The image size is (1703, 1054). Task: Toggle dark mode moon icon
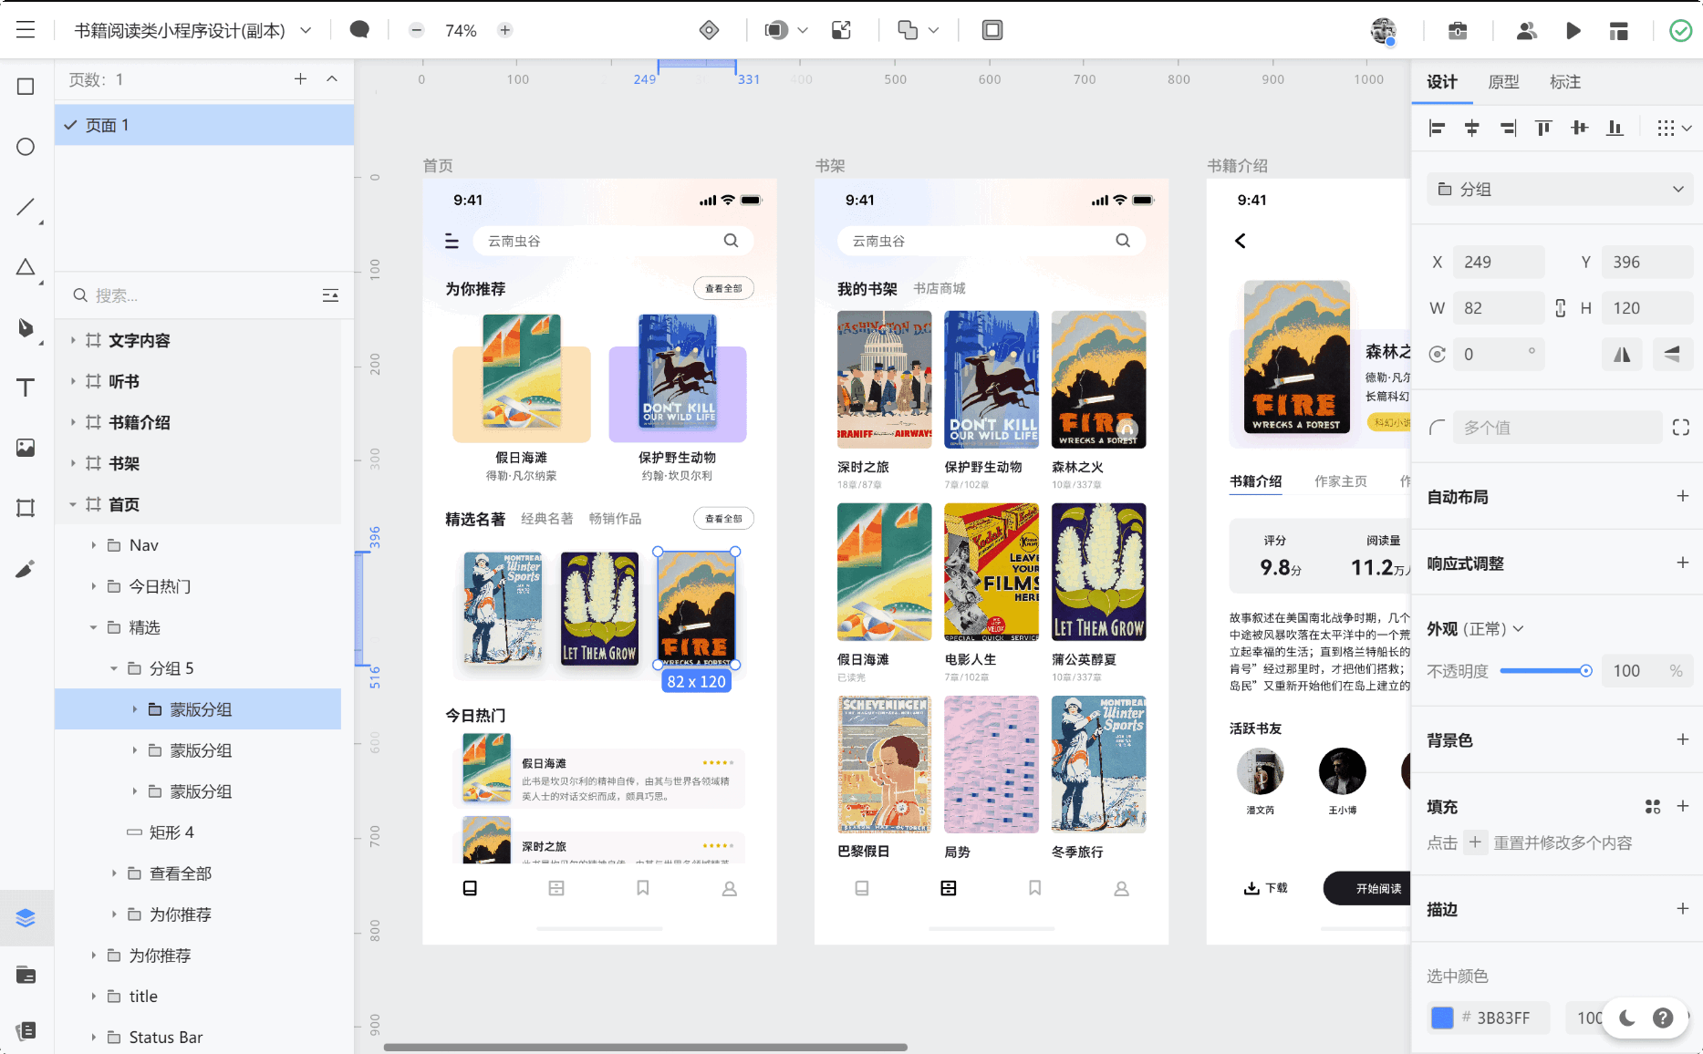pos(1627,1018)
